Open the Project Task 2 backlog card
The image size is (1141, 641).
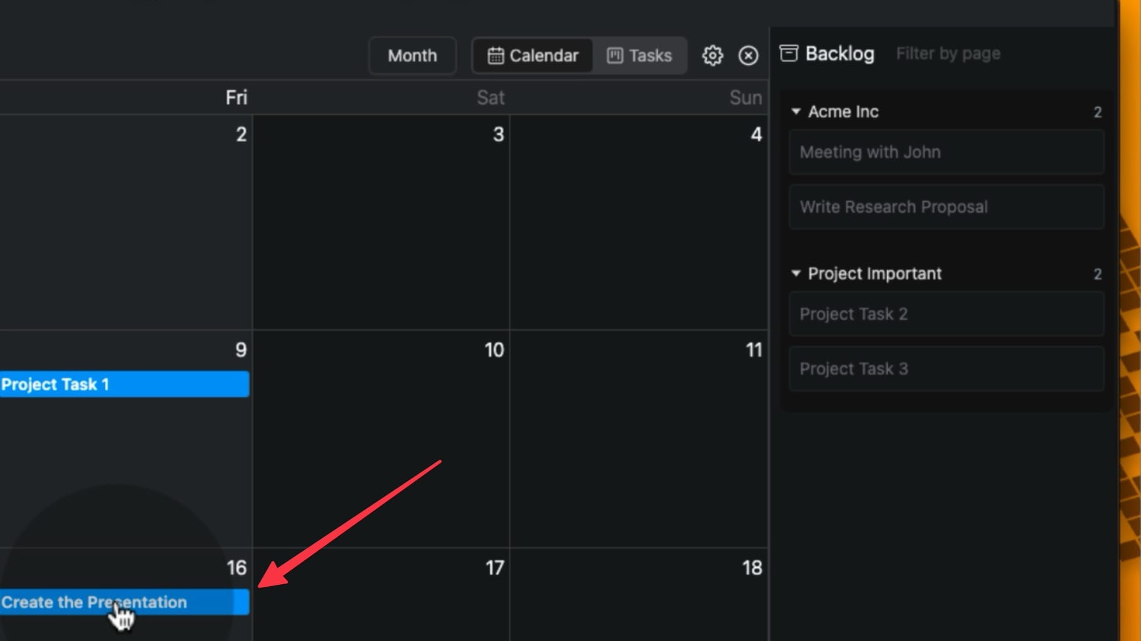pos(945,314)
